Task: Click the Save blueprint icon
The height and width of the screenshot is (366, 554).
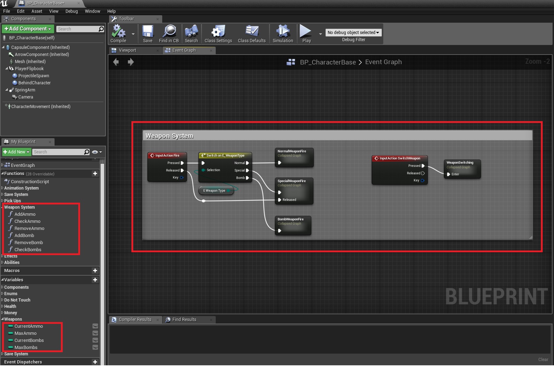Action: point(148,32)
